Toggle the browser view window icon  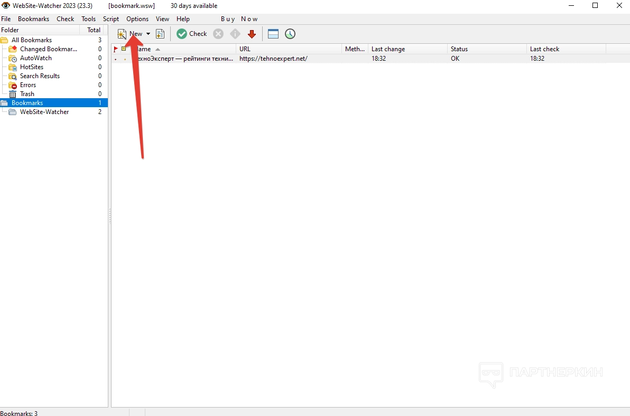point(273,34)
